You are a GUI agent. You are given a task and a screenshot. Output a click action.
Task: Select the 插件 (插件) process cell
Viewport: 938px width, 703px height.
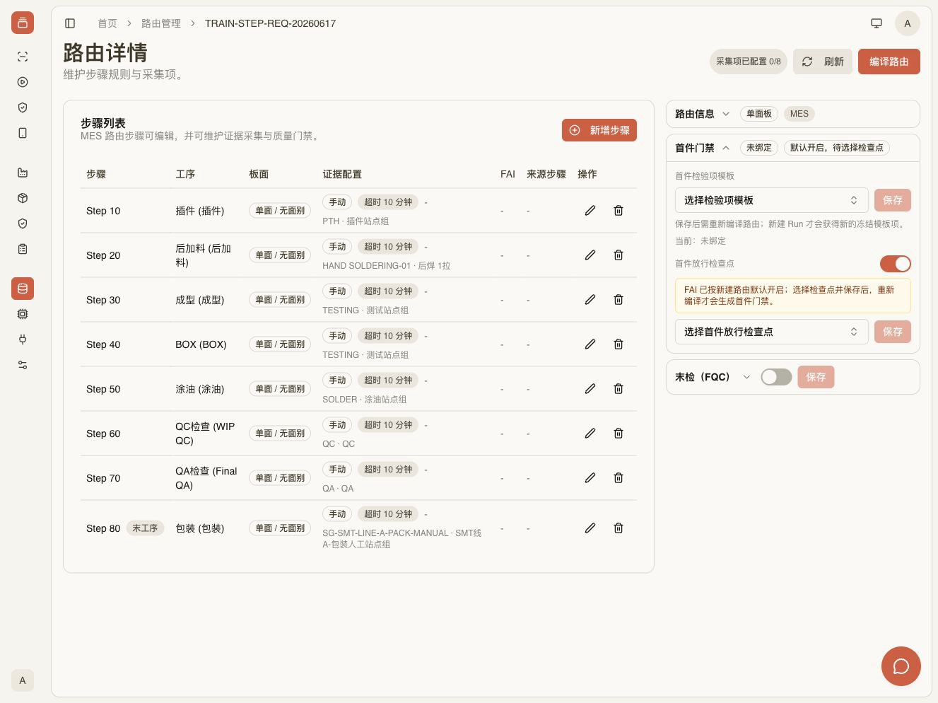pos(200,211)
